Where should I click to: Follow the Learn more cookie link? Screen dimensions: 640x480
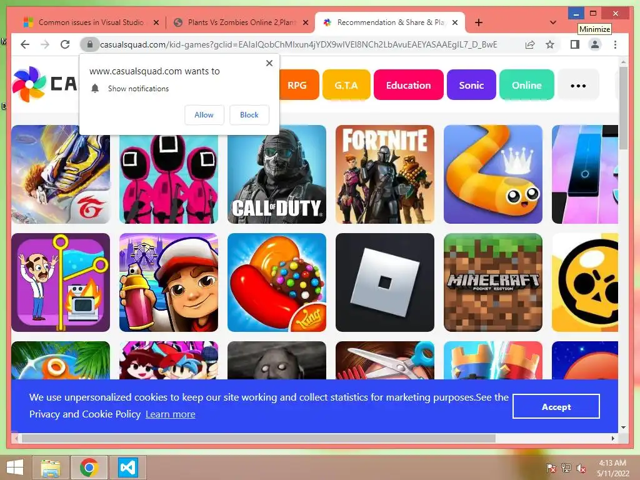170,414
